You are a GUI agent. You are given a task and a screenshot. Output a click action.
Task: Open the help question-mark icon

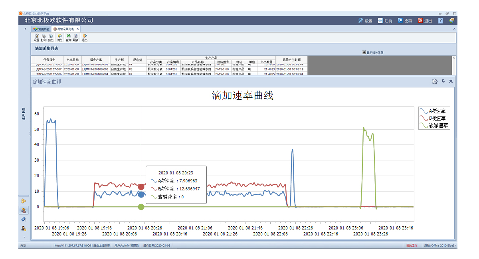[x=440, y=20]
